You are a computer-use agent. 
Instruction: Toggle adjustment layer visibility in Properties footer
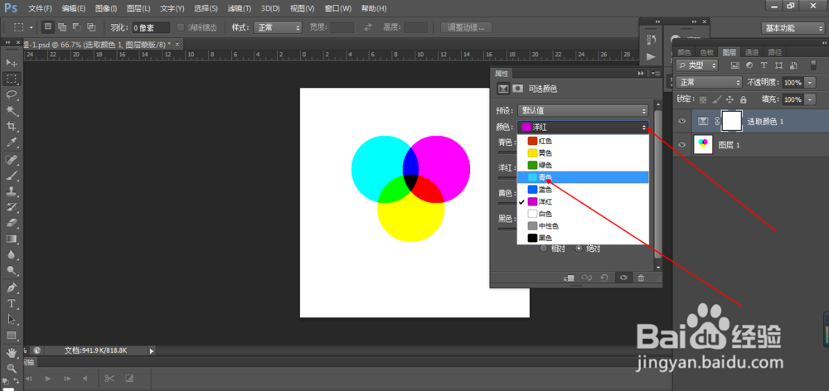pyautogui.click(x=624, y=278)
